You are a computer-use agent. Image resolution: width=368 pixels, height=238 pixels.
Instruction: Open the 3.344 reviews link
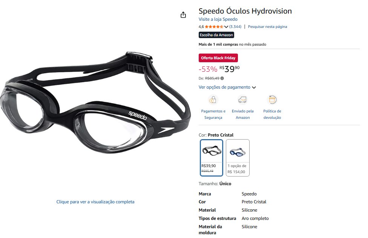(x=235, y=27)
